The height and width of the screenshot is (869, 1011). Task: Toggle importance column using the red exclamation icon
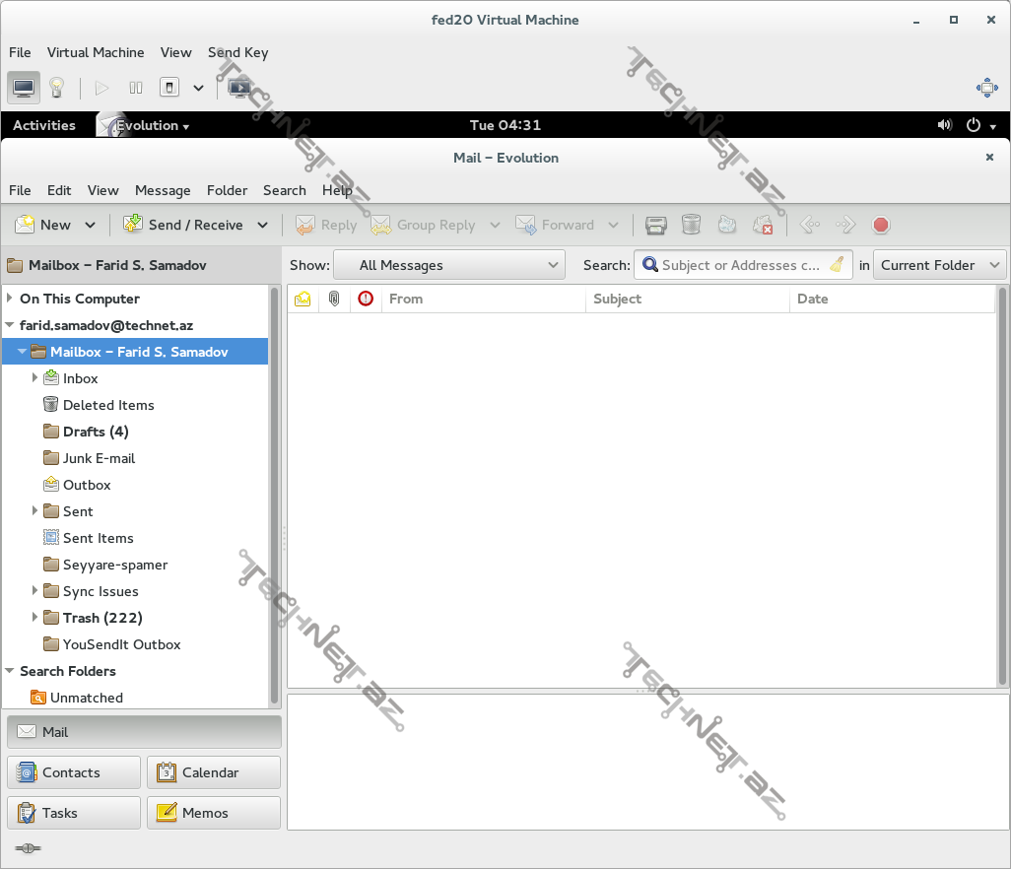(364, 299)
